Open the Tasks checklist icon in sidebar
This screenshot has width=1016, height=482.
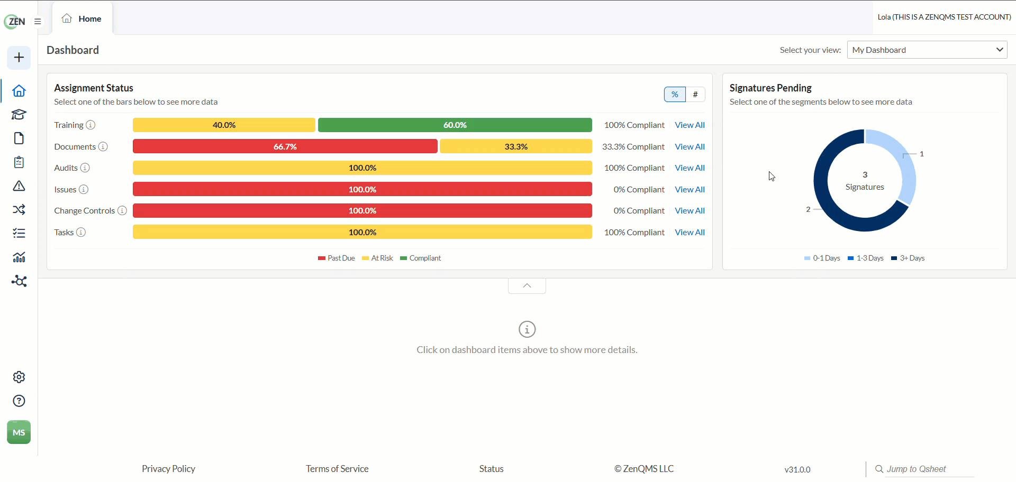pos(19,233)
